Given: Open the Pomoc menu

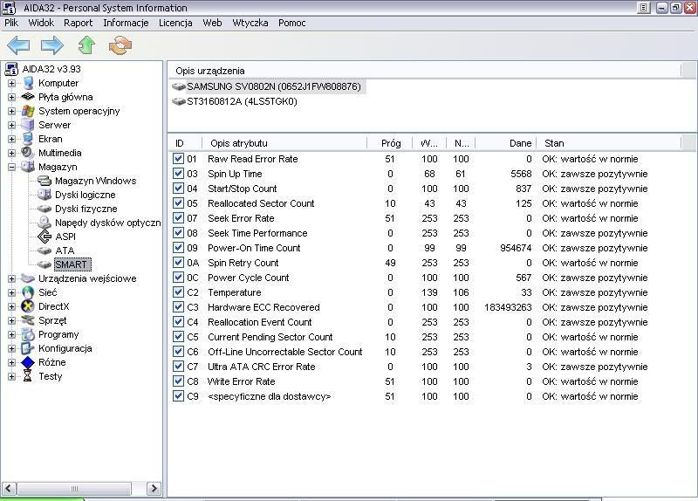Looking at the screenshot, I should click(292, 23).
